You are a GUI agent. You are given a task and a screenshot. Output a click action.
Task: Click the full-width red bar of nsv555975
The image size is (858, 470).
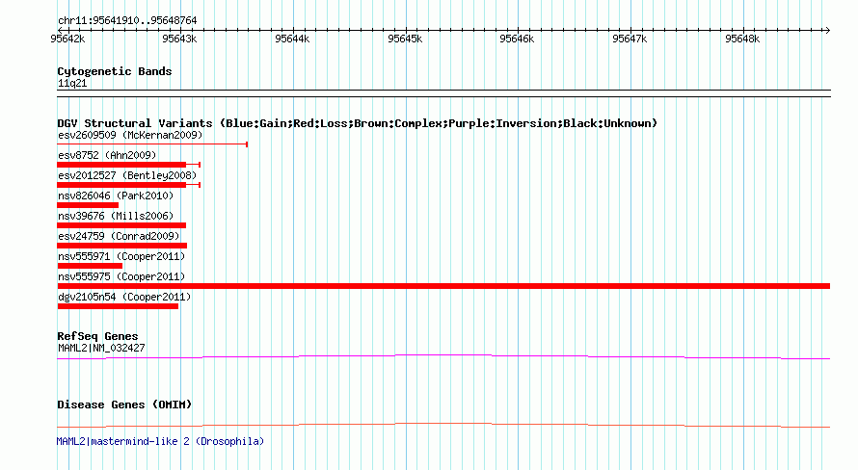443,286
